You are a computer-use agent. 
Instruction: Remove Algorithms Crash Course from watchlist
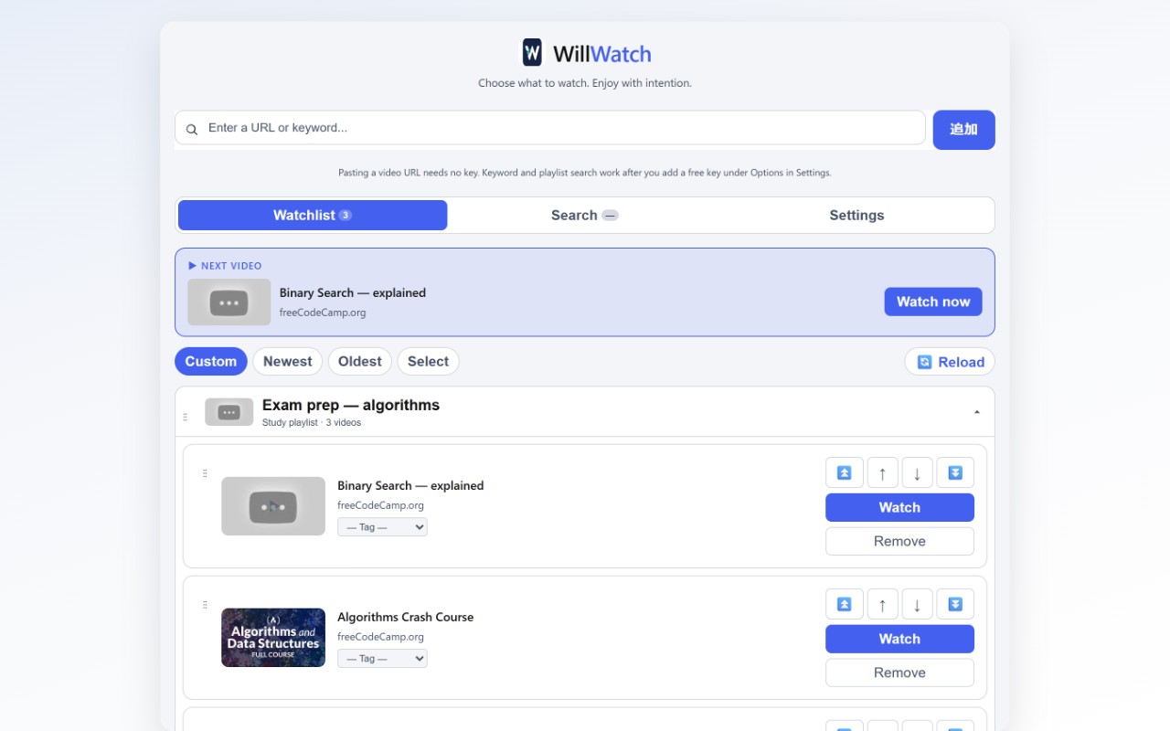click(899, 673)
